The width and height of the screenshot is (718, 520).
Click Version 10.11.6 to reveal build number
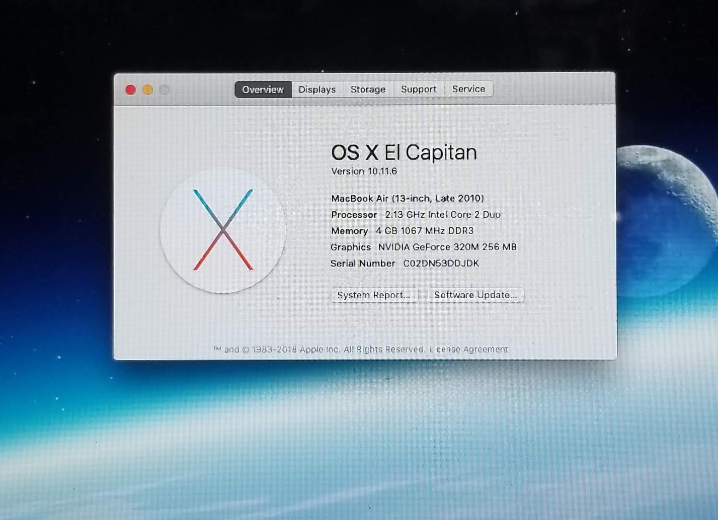coord(364,171)
